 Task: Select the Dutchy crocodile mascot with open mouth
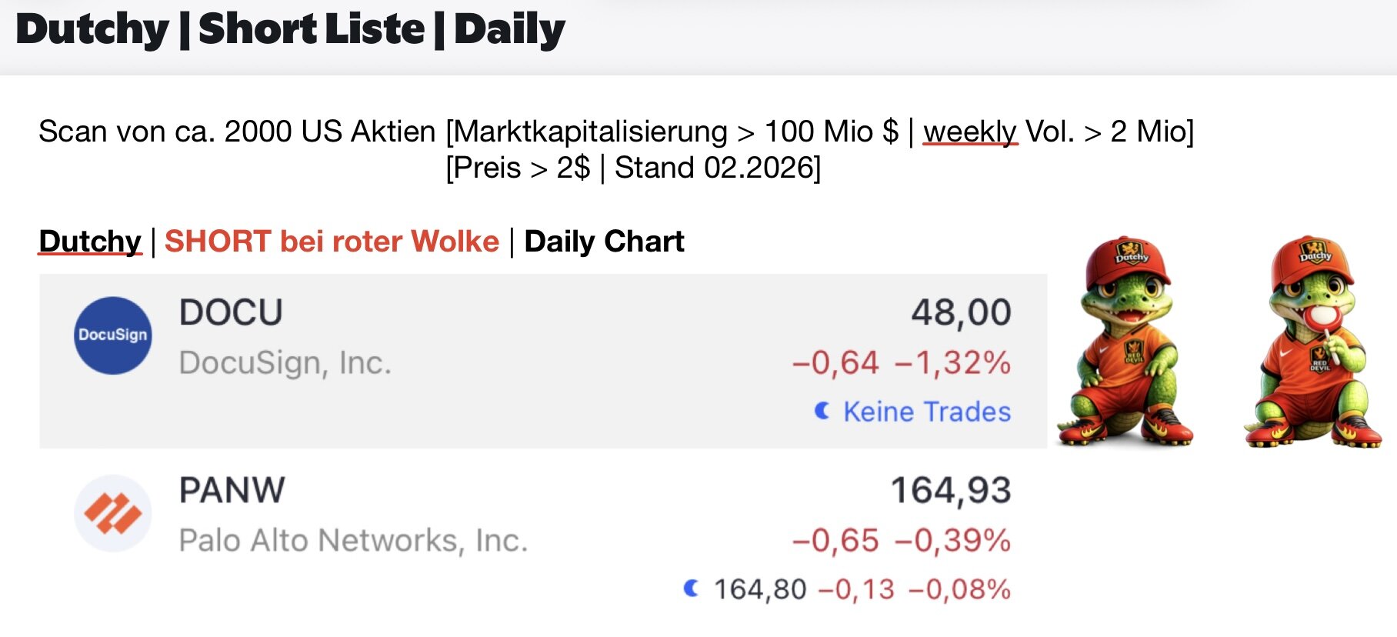[1126, 341]
